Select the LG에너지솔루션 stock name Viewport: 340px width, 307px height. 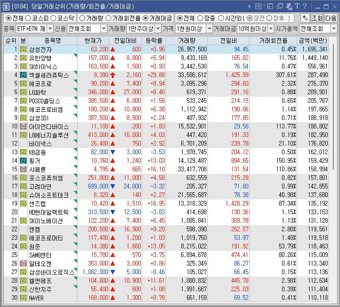click(49, 135)
